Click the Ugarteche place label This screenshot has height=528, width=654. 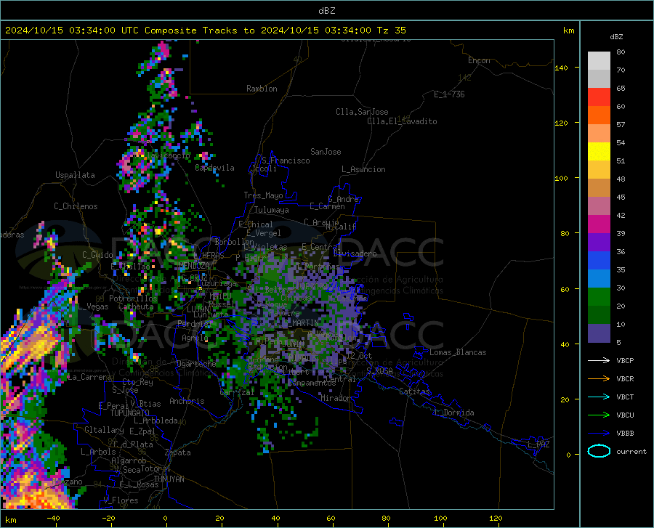point(196,364)
